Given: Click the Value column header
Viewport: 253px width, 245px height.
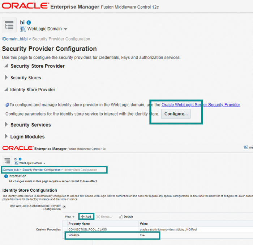Looking at the screenshot, I should coord(196,224).
